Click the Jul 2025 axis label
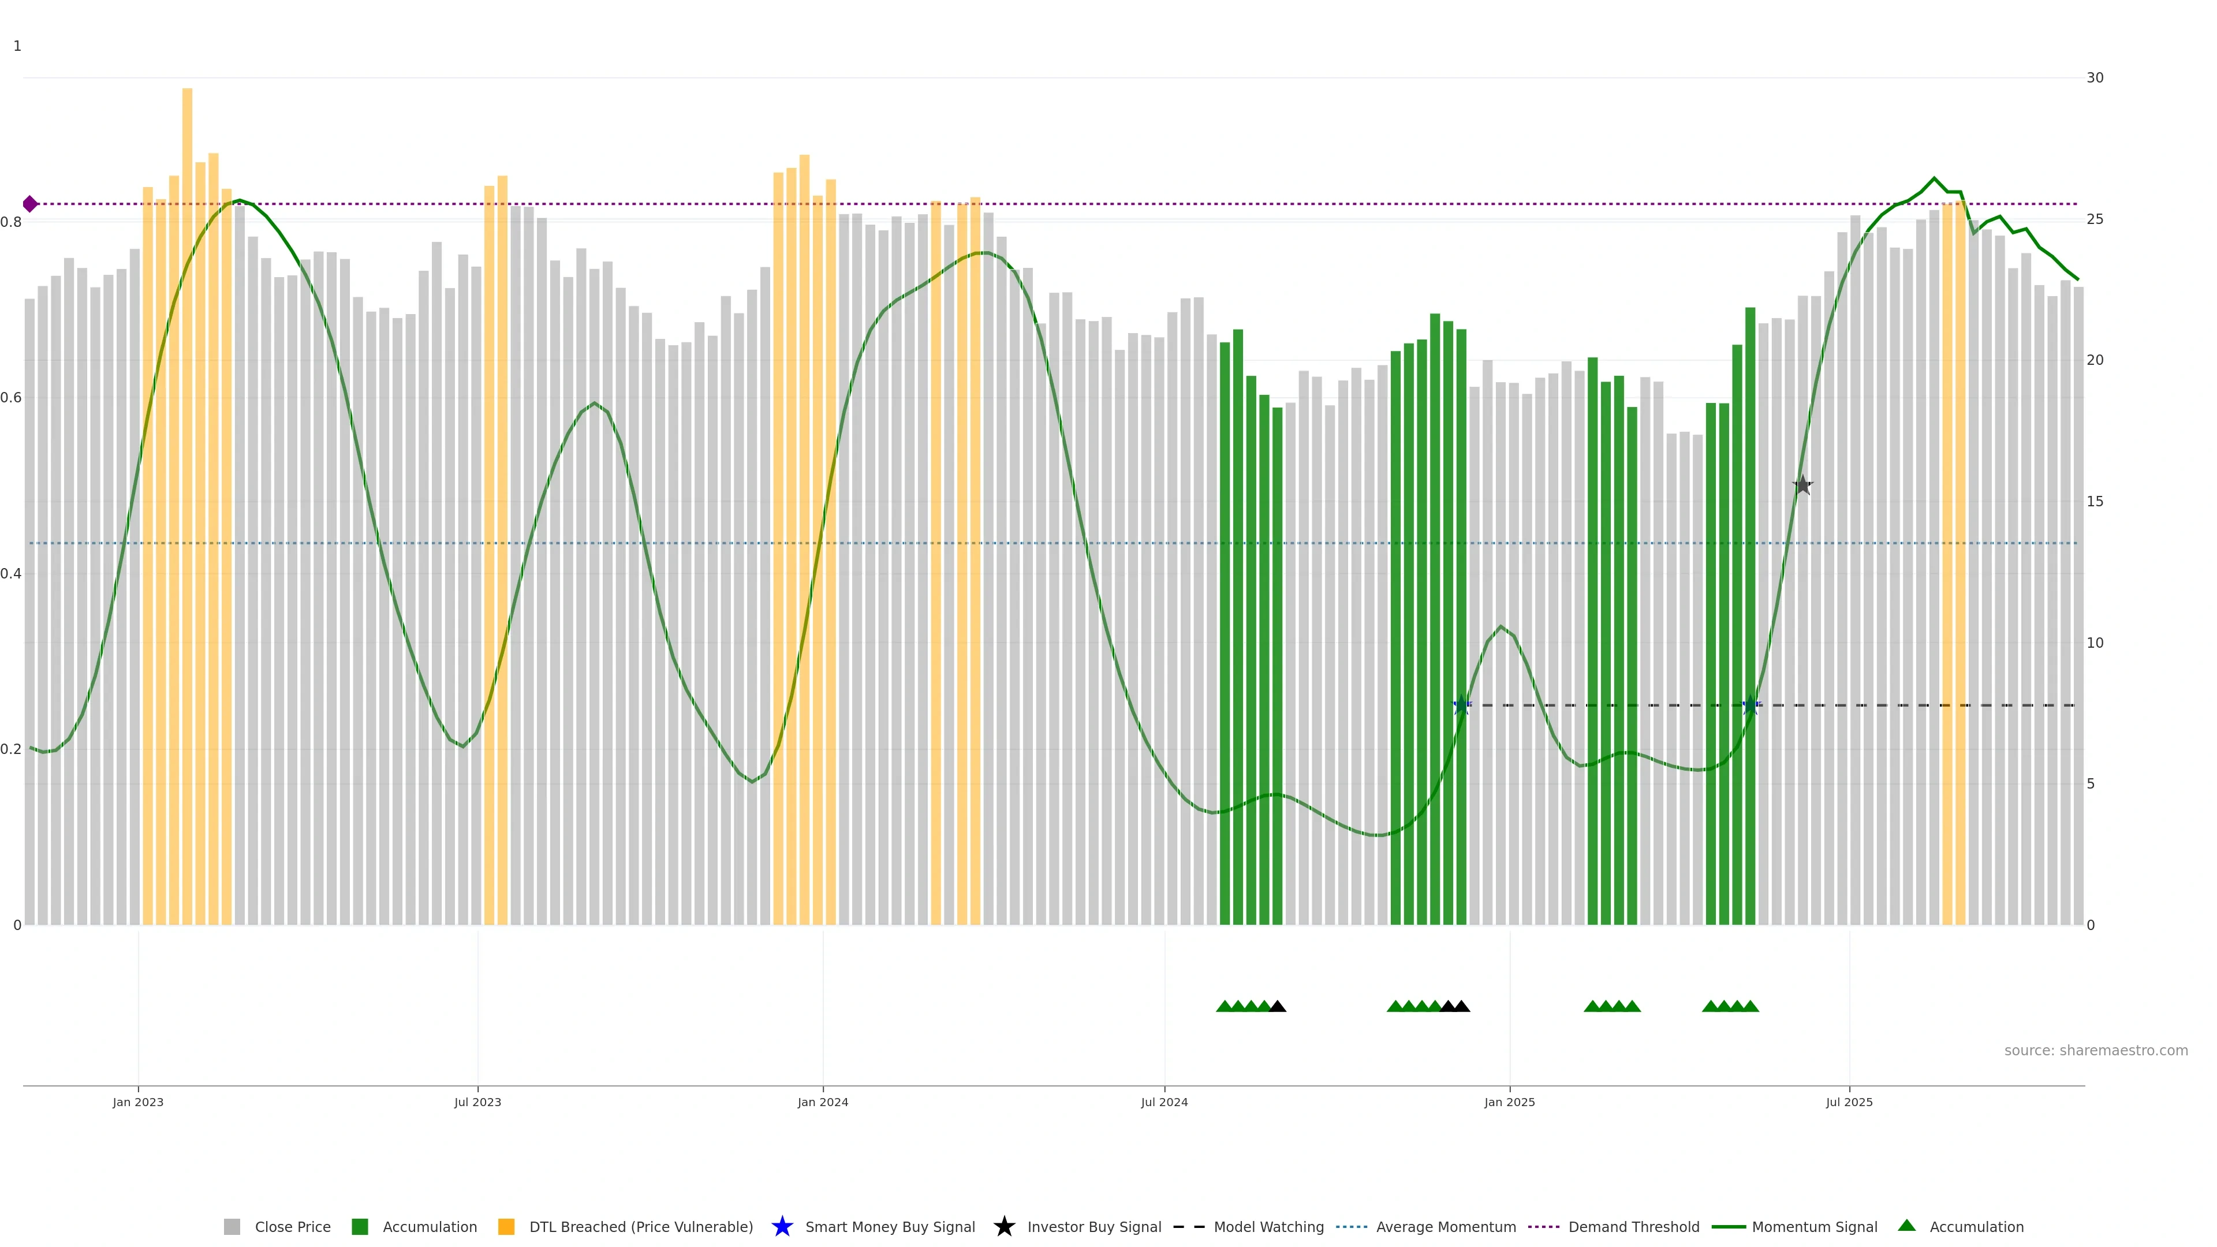This screenshot has width=2217, height=1247. point(1849,1102)
